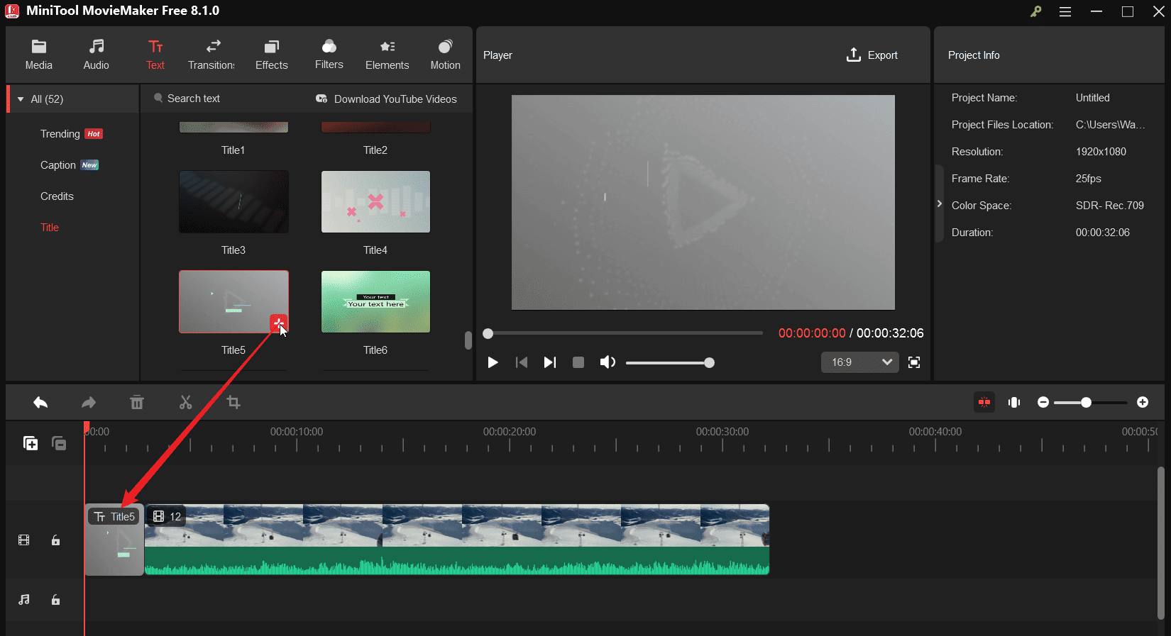1171x636 pixels.
Task: Stop playback
Action: pyautogui.click(x=578, y=362)
